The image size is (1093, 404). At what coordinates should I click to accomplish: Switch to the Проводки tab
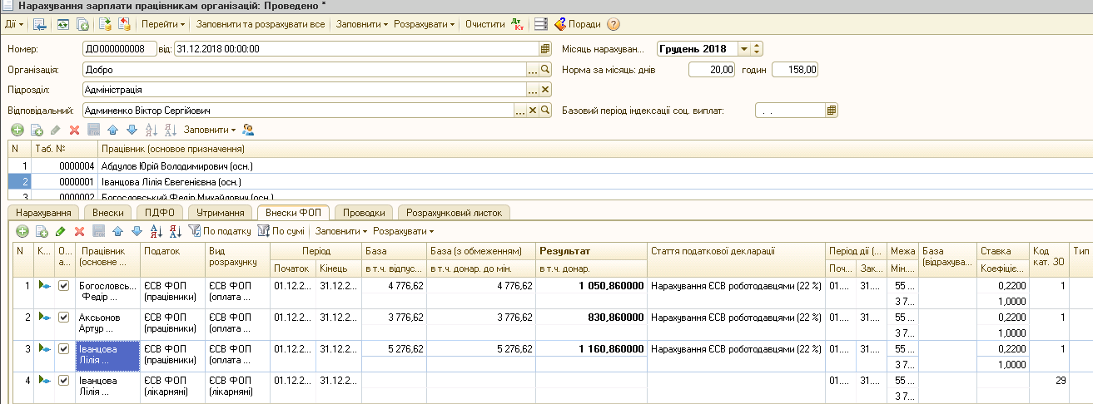pos(364,213)
